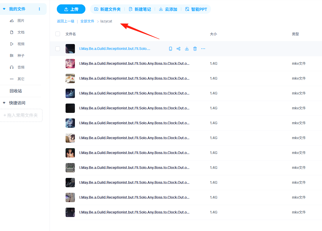Create a folder with 新建文件夹

[108, 9]
